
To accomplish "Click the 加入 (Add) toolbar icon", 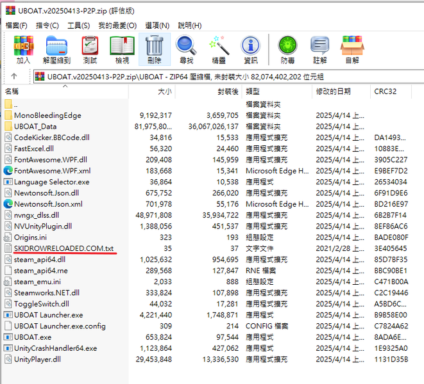I will point(24,46).
